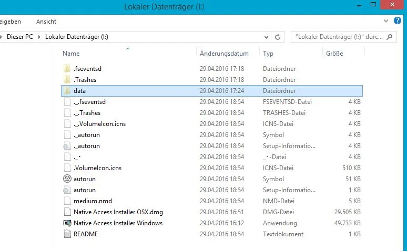Viewport: 407px width, 251px height.
Task: Click the 510 KB .VolumeIcon.icns file icon
Action: [67, 168]
